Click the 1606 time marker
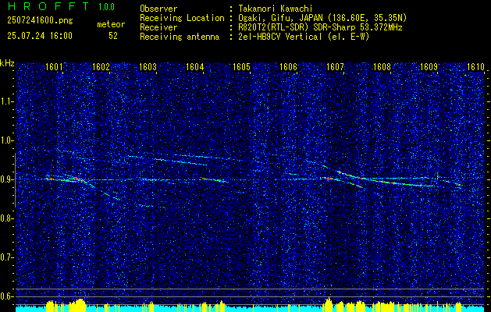This screenshot has width=491, height=312. (x=288, y=67)
